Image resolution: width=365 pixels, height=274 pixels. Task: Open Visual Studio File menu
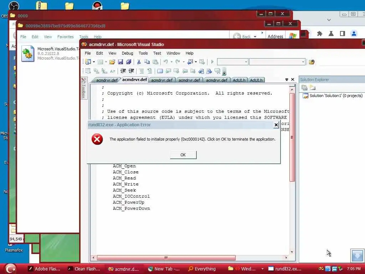click(x=88, y=53)
